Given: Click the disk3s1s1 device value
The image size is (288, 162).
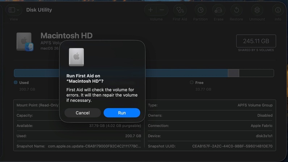Looking at the screenshot, I should pyautogui.click(x=264, y=136).
